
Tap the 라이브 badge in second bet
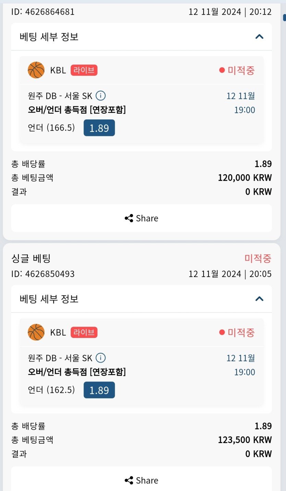click(x=84, y=332)
